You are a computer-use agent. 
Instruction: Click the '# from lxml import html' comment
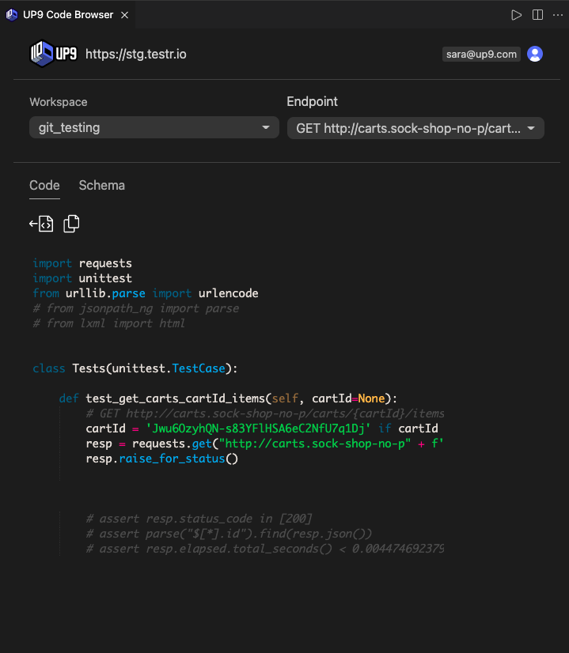coord(108,323)
